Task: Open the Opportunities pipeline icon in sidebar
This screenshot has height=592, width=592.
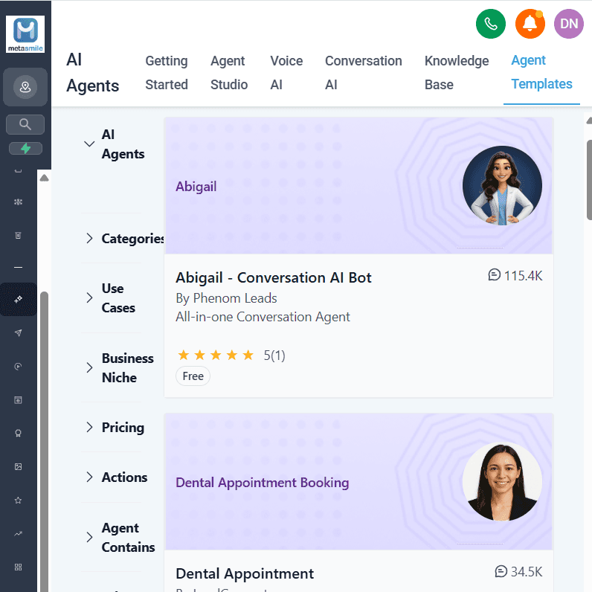Action: click(x=18, y=202)
